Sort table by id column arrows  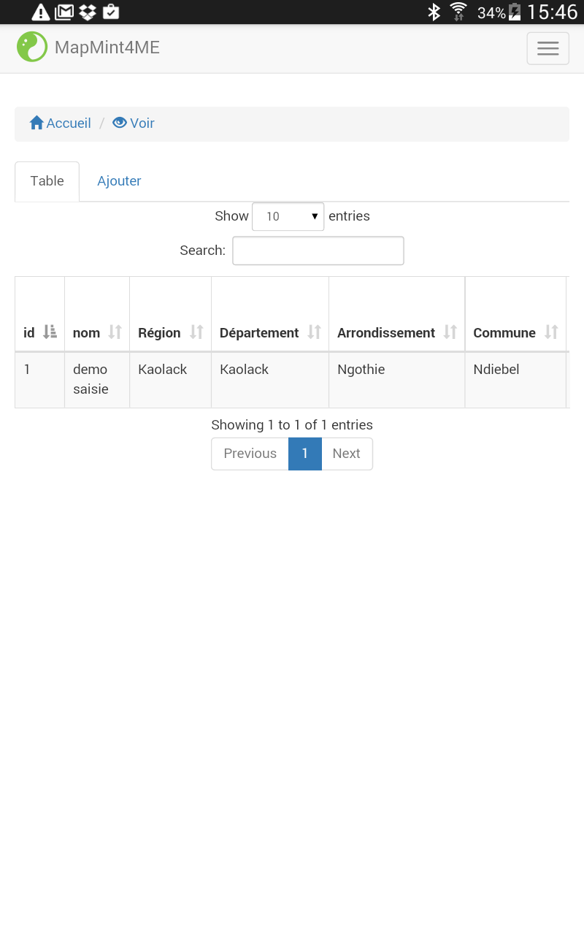(50, 332)
